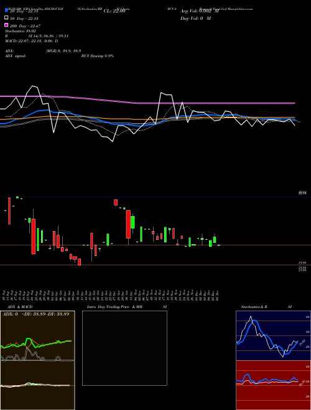Click the 'ADX: 0 +DY: 38.89 -DY: 38.89' readout

(35, 314)
